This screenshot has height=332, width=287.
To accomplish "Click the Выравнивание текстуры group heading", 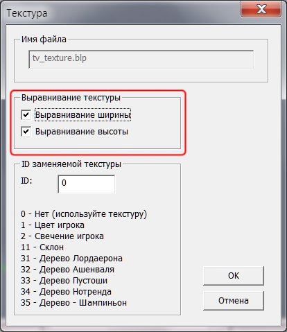I will tap(71, 98).
